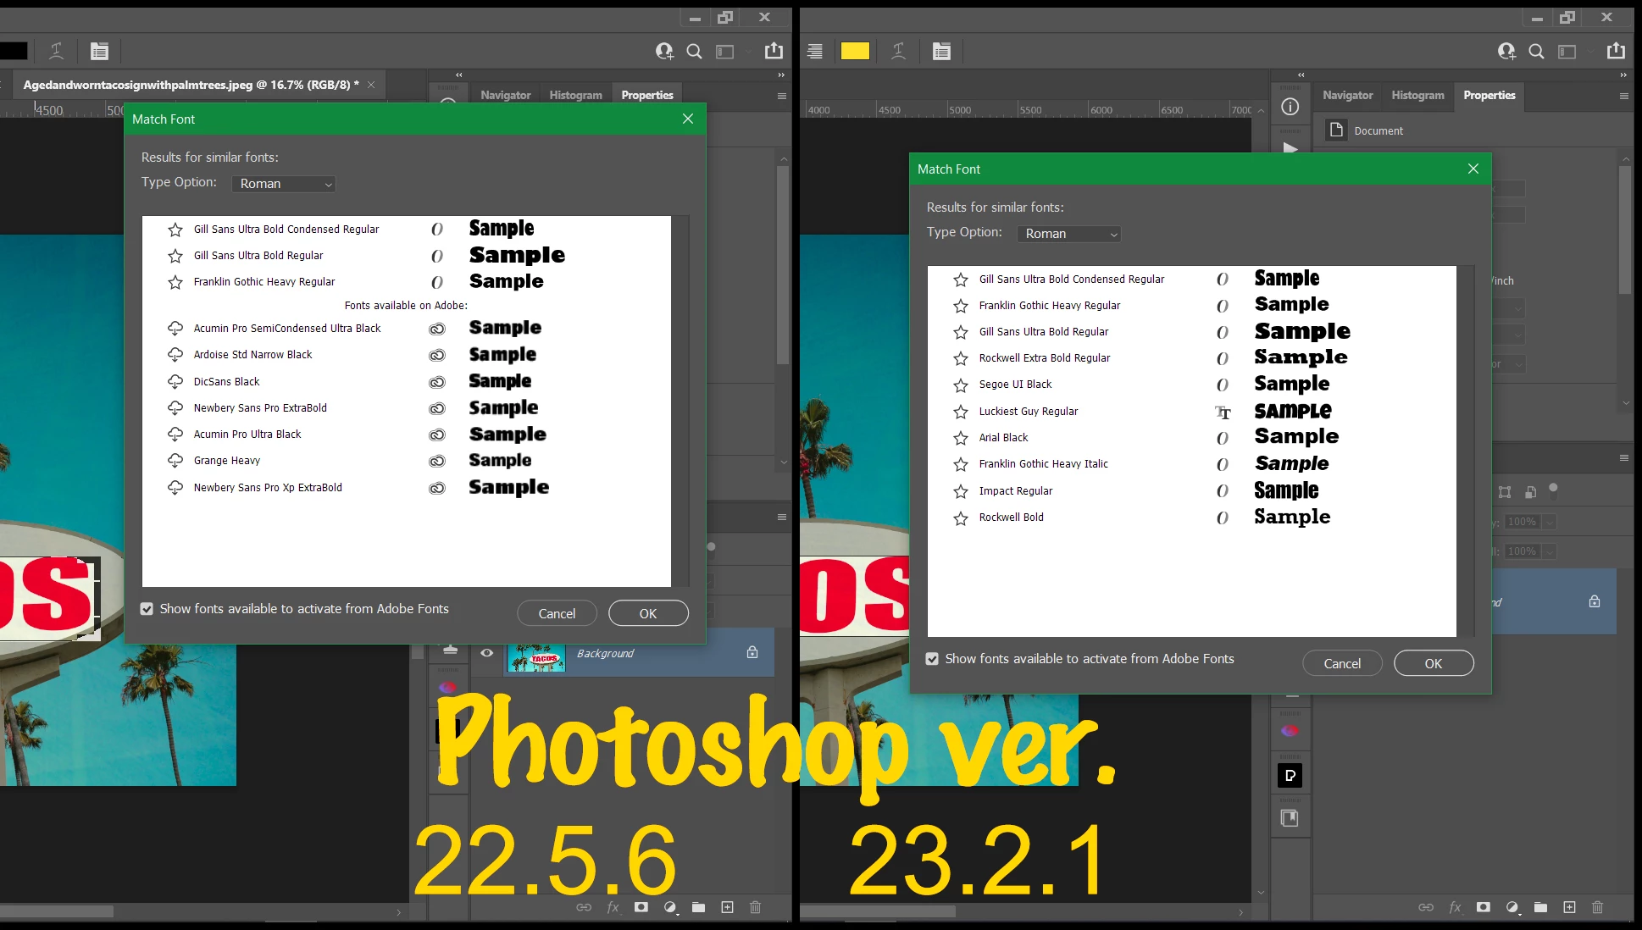
Task: Switch to Histogram tab in right window
Action: [x=1417, y=96]
